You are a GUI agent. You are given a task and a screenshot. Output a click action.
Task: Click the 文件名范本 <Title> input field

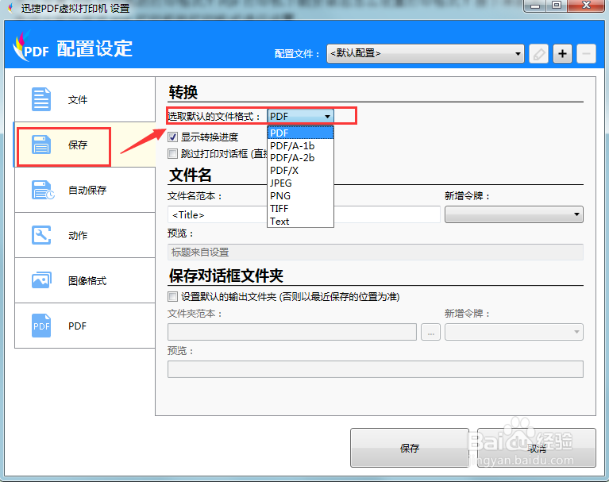pyautogui.click(x=304, y=214)
